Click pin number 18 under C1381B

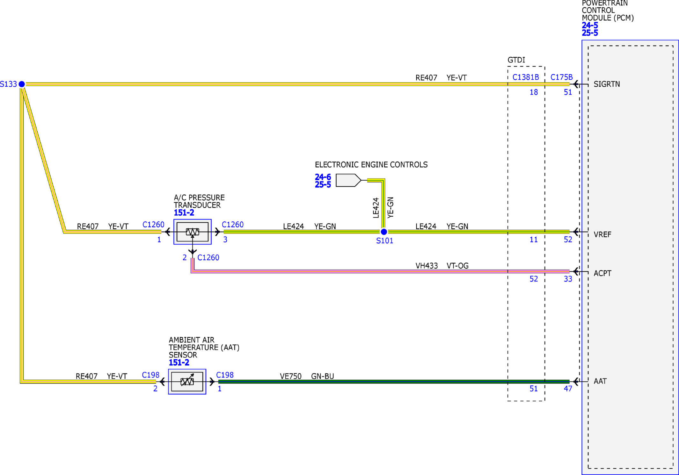pyautogui.click(x=534, y=92)
